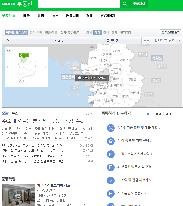
Task: Click the map down-arrow near 화성시
Action: click(92, 103)
